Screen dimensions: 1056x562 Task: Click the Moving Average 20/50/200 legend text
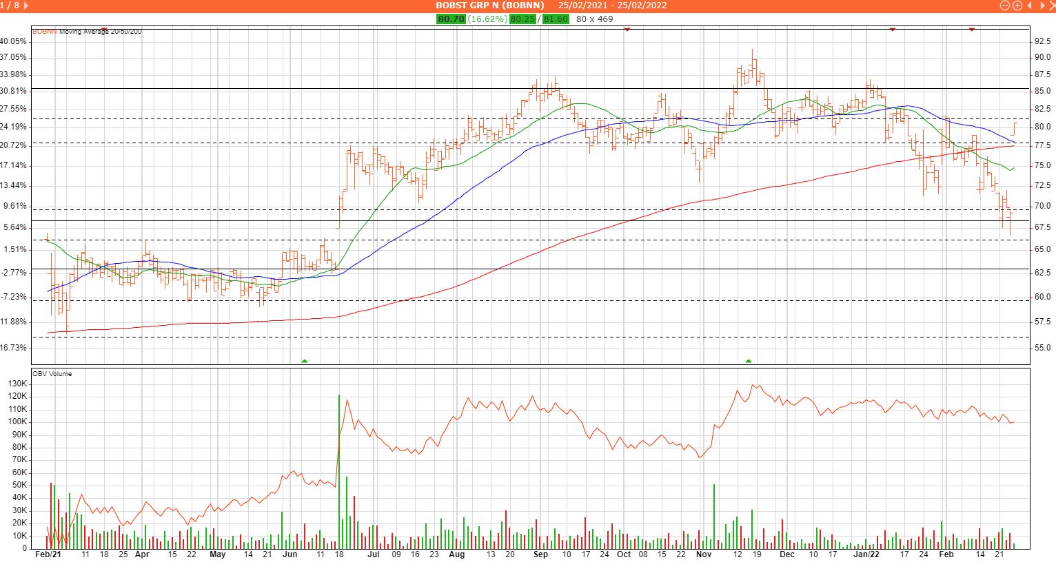(101, 32)
